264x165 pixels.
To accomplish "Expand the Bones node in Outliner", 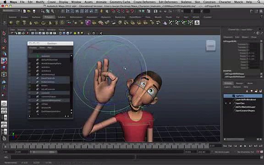I will click(30, 86).
